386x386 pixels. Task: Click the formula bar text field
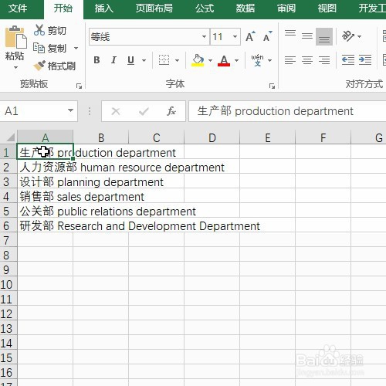click(x=287, y=111)
